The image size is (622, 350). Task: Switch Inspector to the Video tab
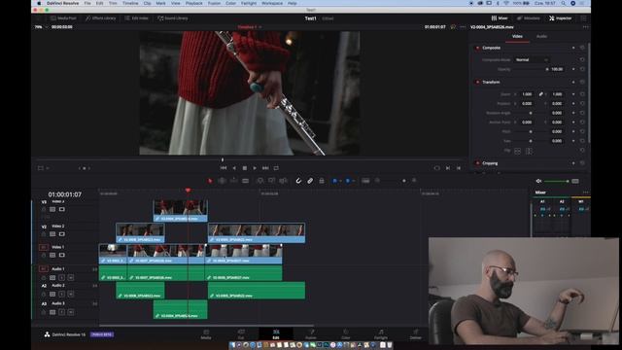click(517, 37)
